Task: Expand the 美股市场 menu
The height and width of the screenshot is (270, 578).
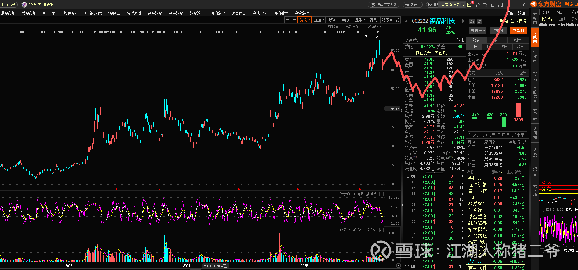Action: (x=30, y=13)
